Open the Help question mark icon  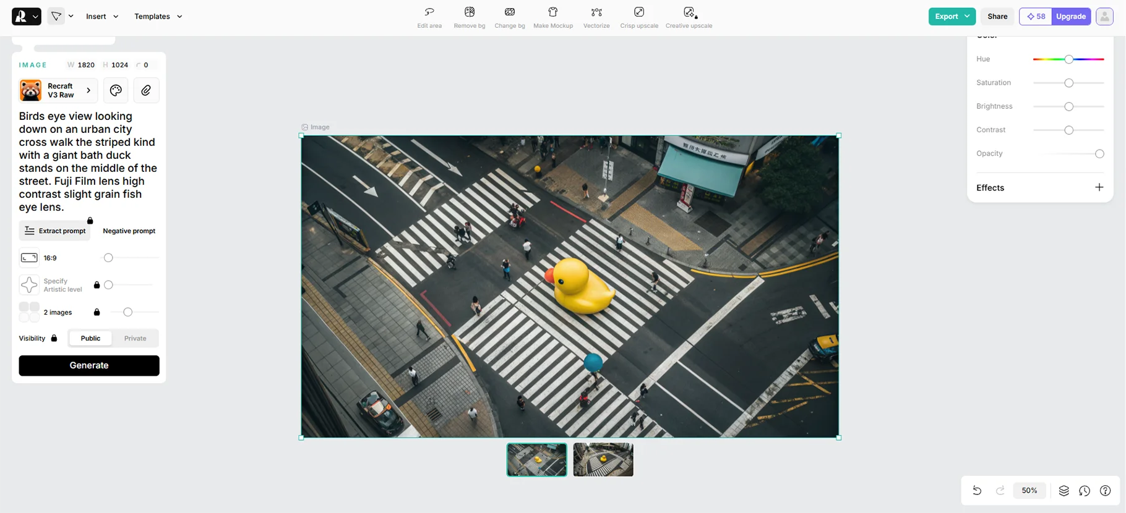click(1105, 490)
